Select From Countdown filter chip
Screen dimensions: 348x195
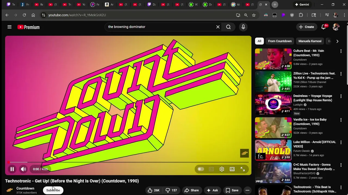click(x=280, y=41)
